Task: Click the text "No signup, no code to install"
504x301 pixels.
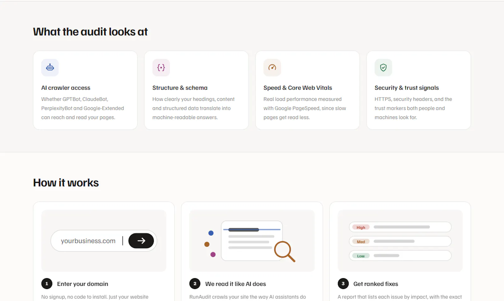Action: click(95, 297)
